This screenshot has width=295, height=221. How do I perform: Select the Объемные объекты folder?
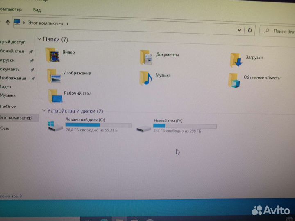click(x=234, y=80)
